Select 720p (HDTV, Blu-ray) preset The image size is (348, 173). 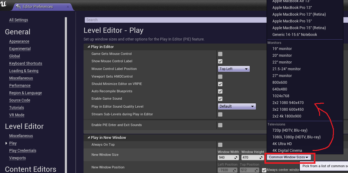[290, 130]
